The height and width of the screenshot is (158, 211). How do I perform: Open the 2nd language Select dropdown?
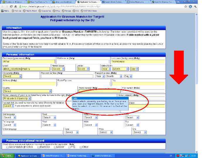pyautogui.click(x=10, y=118)
